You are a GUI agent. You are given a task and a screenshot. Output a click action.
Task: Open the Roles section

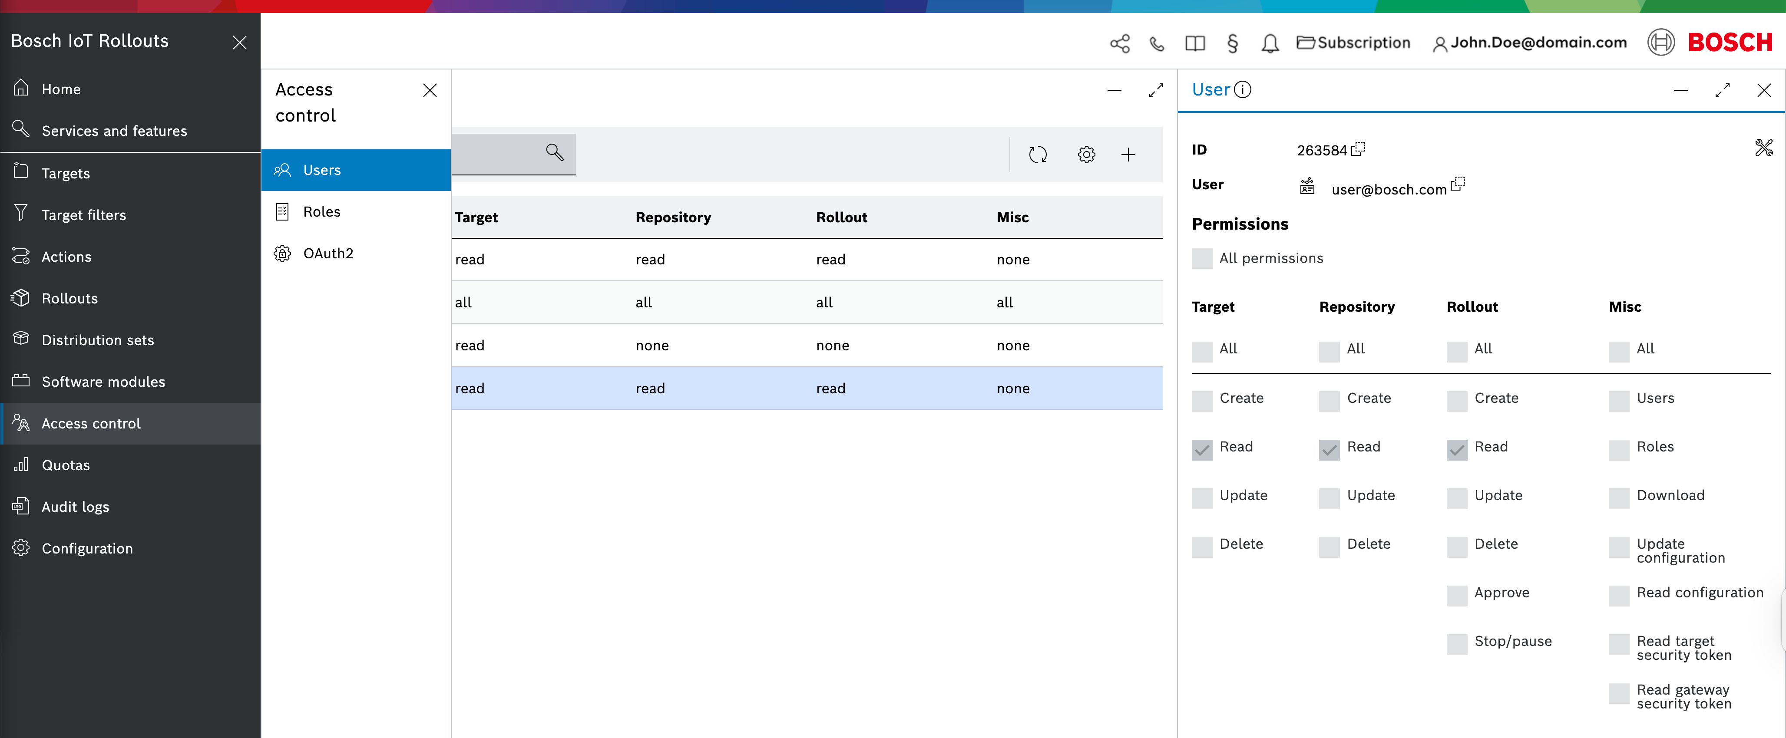pyautogui.click(x=321, y=212)
